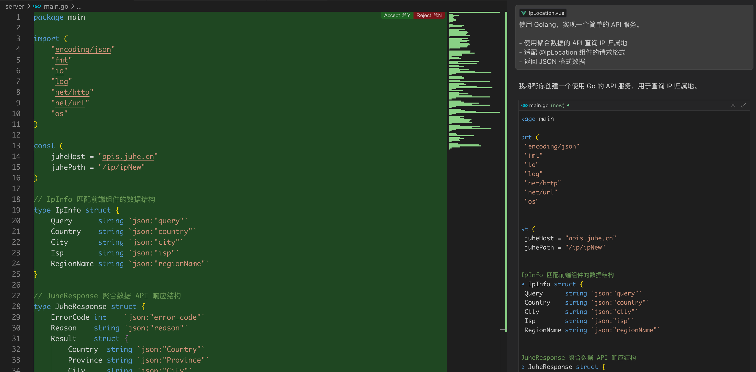Click the Vue icon on IpLocation.vue chip

click(x=524, y=13)
